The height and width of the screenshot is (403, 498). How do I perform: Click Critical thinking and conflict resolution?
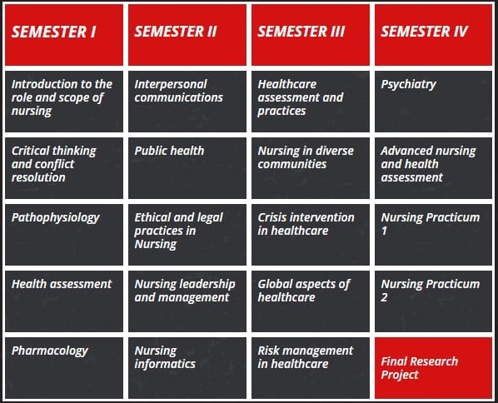[64, 168]
